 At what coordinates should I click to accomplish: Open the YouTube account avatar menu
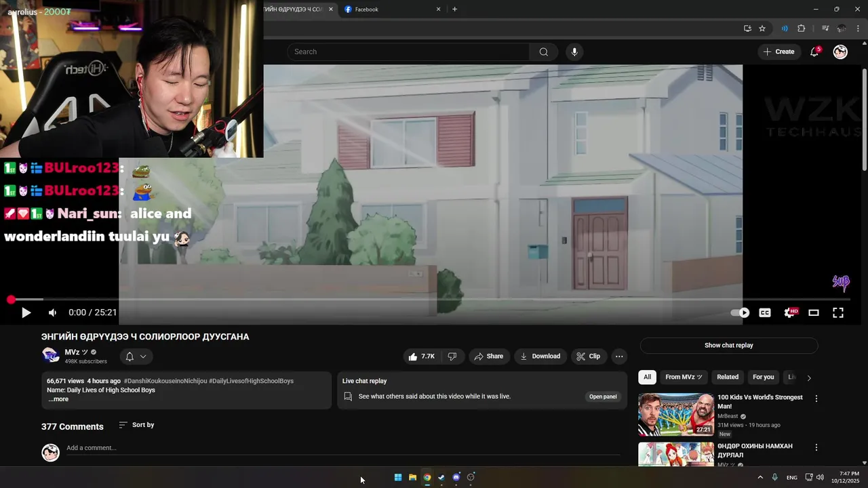(840, 52)
